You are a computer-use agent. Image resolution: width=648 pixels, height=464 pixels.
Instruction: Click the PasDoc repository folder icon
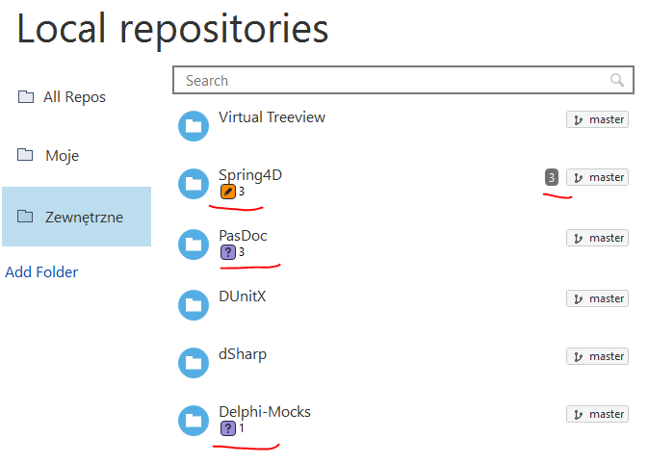[194, 245]
